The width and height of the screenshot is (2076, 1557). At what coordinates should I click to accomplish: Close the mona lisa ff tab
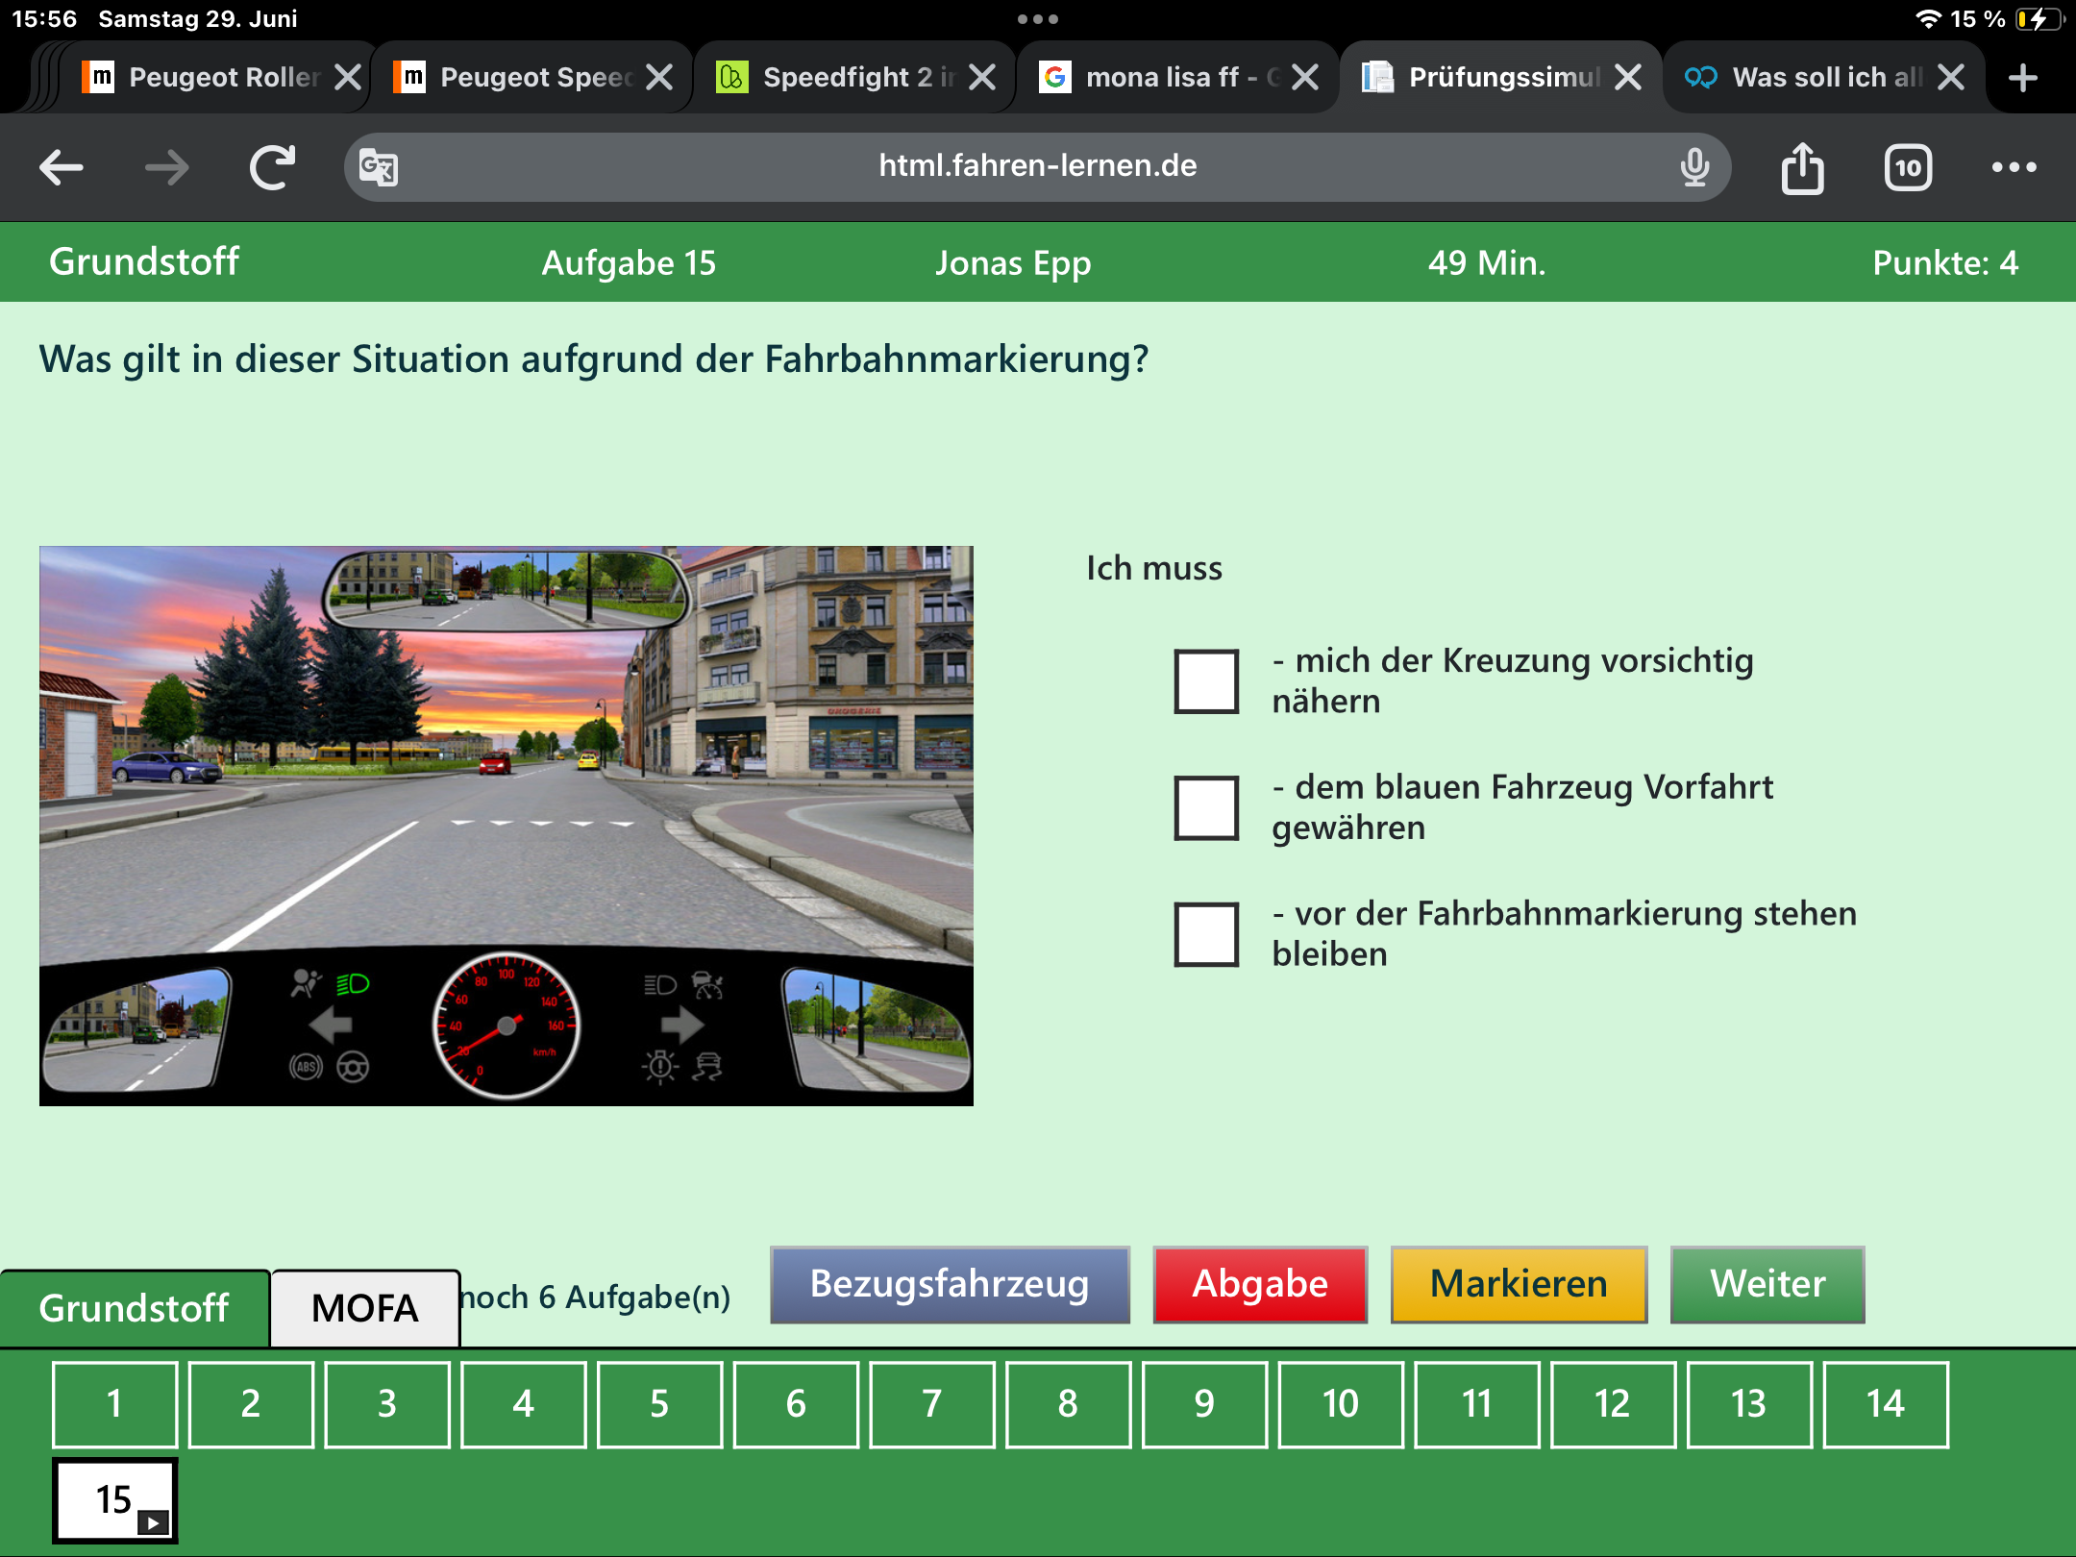click(x=1305, y=77)
